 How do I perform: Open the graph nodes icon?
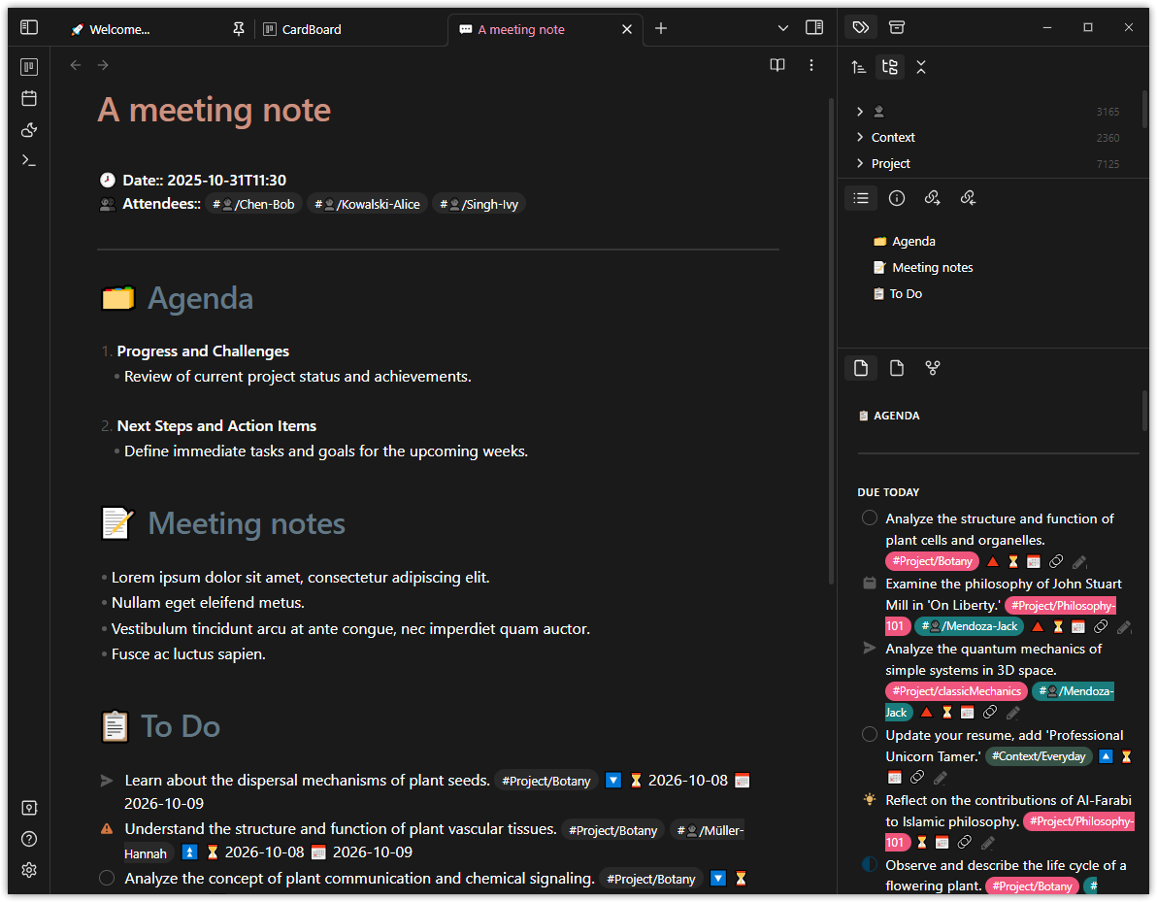[932, 368]
